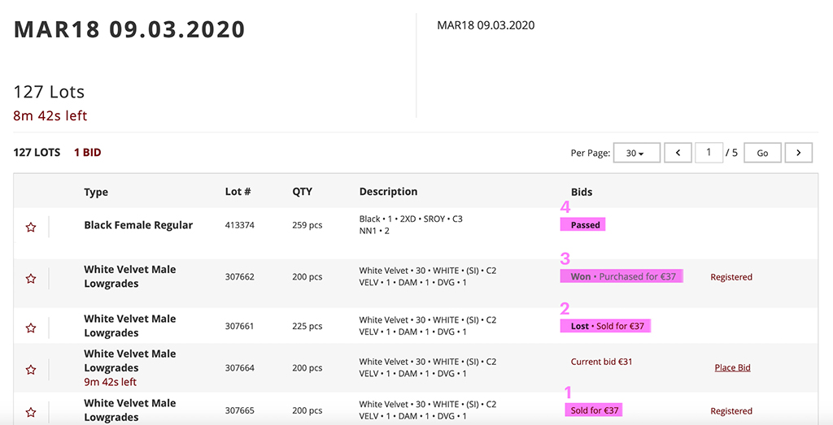Image resolution: width=833 pixels, height=425 pixels.
Task: Focus the page number input field
Action: point(709,153)
